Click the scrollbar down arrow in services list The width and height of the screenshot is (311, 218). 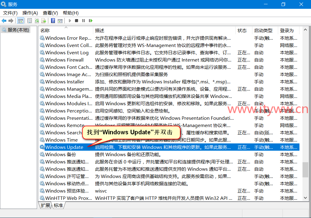(x=305, y=198)
